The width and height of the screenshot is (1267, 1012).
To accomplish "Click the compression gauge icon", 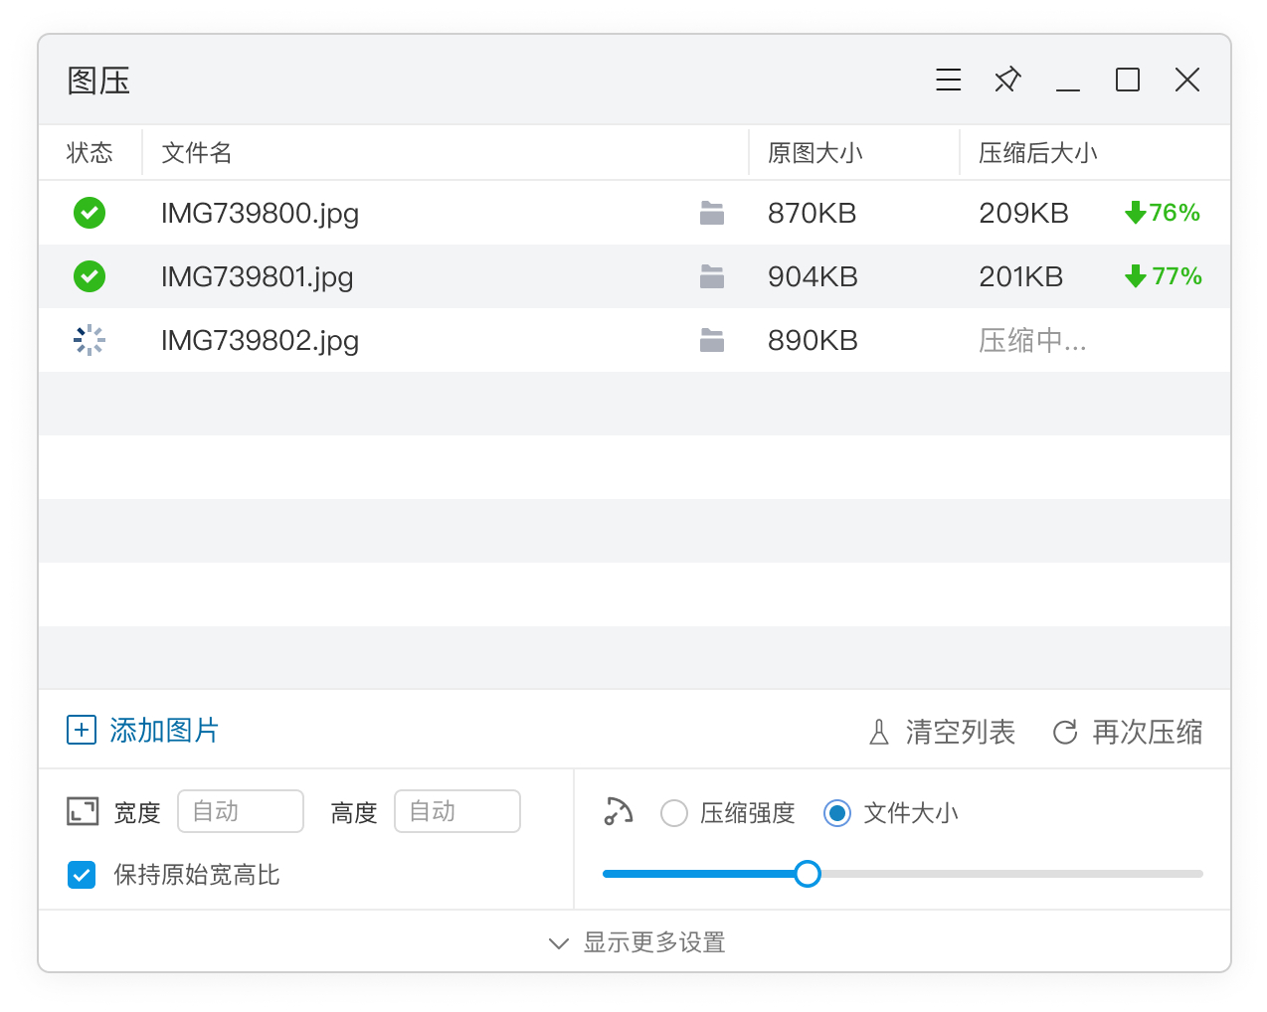I will coord(618,812).
